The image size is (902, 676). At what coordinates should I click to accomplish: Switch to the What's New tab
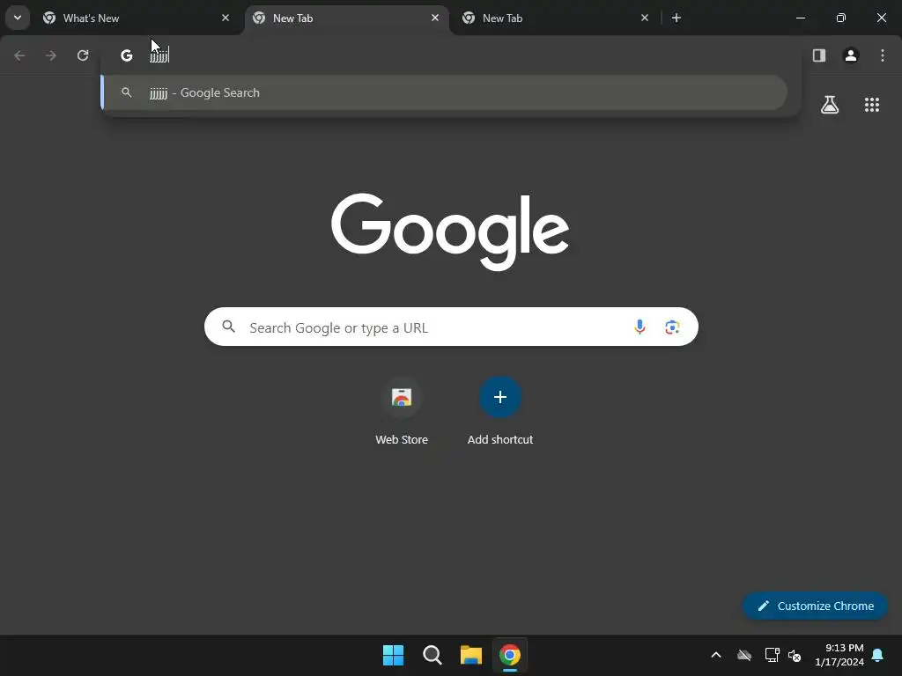(x=137, y=18)
